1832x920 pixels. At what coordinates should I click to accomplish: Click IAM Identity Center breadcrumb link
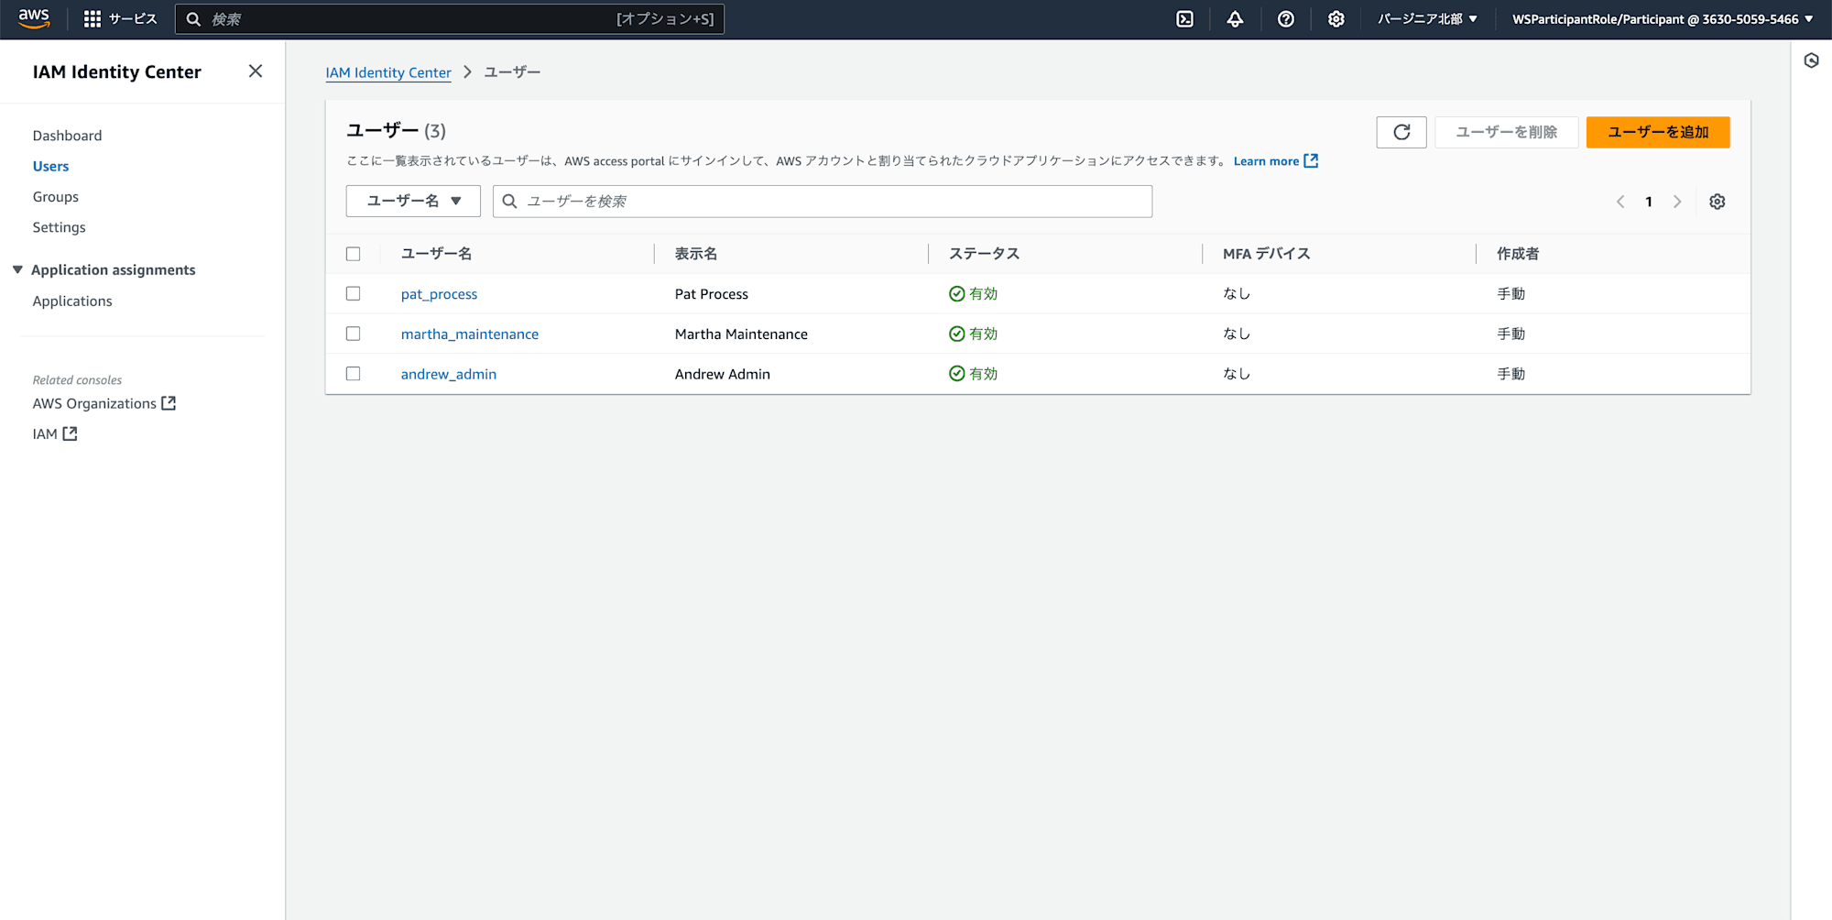(x=388, y=72)
